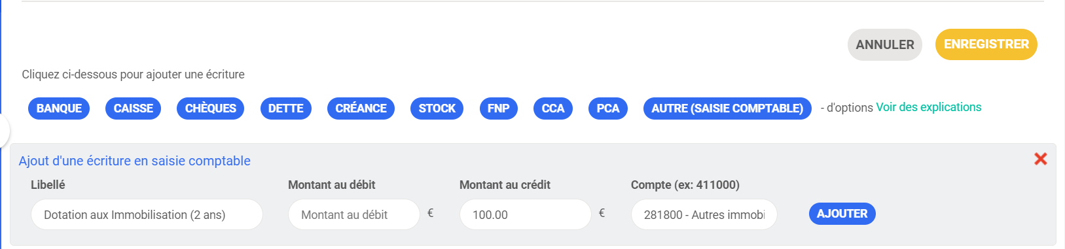The height and width of the screenshot is (249, 1065).
Task: Select the STOCK entry button
Action: click(x=437, y=108)
